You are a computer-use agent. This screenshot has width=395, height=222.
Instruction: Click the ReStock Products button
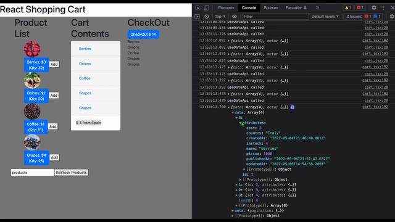pyautogui.click(x=72, y=173)
